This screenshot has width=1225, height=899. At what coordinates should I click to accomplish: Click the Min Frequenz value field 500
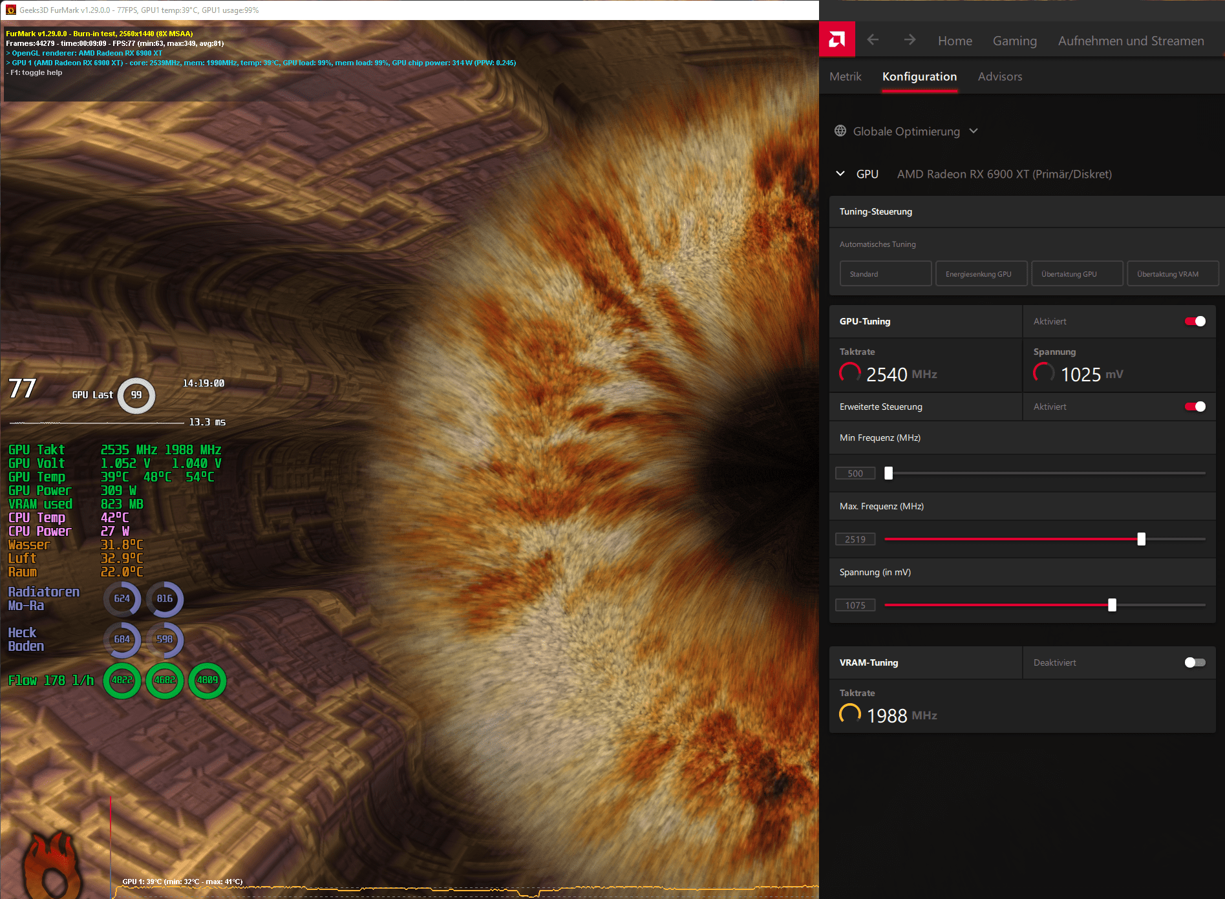pyautogui.click(x=855, y=473)
